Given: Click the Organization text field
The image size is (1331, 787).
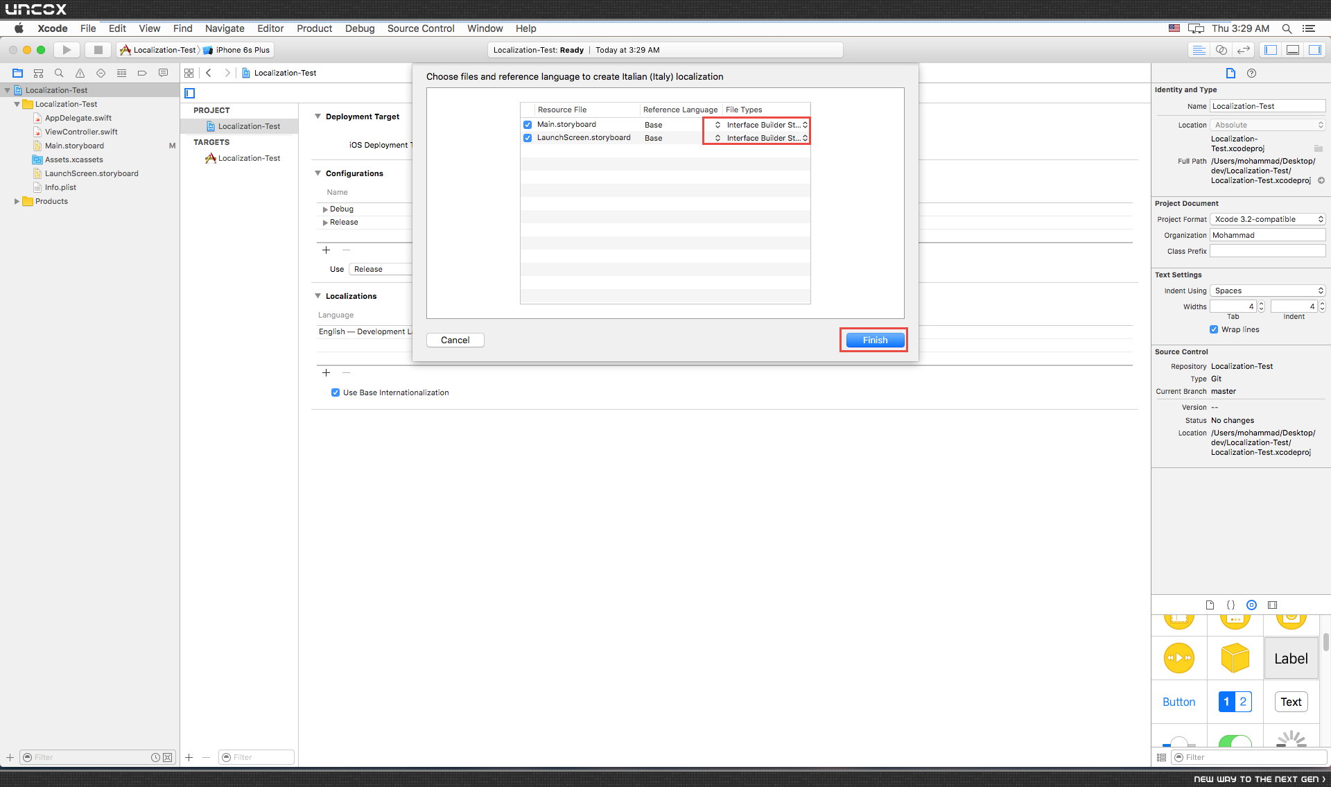Looking at the screenshot, I should tap(1268, 235).
